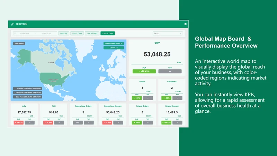Click AUR value 914.63

tap(54, 112)
